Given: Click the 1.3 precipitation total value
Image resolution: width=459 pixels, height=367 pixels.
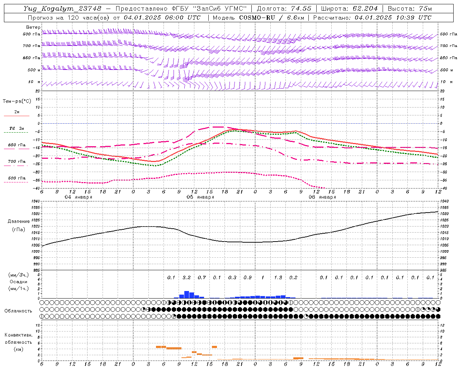Looking at the screenshot, I should pyautogui.click(x=278, y=277).
